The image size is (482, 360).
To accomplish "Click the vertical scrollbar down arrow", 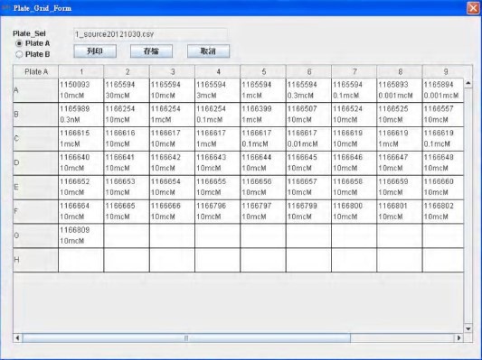I will coord(468,328).
